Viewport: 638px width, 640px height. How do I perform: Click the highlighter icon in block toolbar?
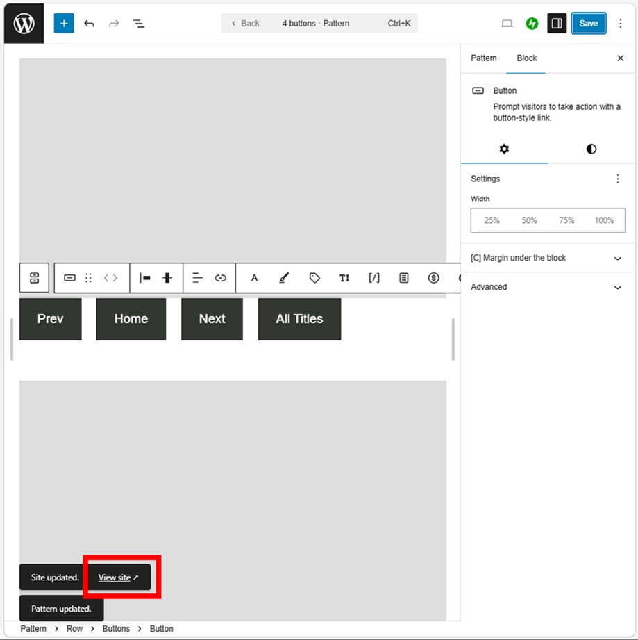coord(283,278)
